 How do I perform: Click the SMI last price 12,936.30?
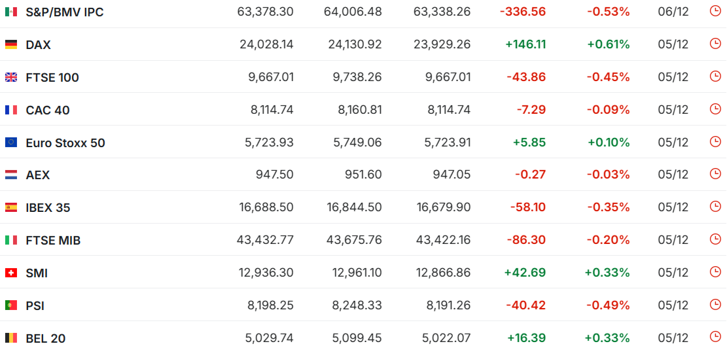(x=266, y=273)
